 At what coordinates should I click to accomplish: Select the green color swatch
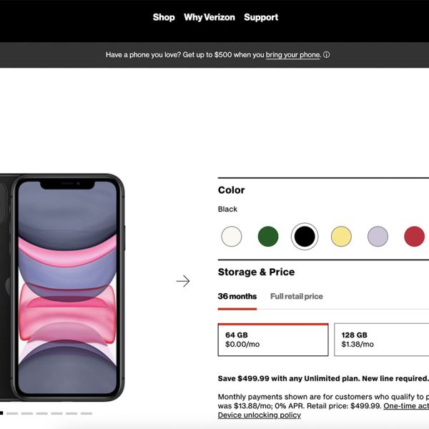click(268, 237)
